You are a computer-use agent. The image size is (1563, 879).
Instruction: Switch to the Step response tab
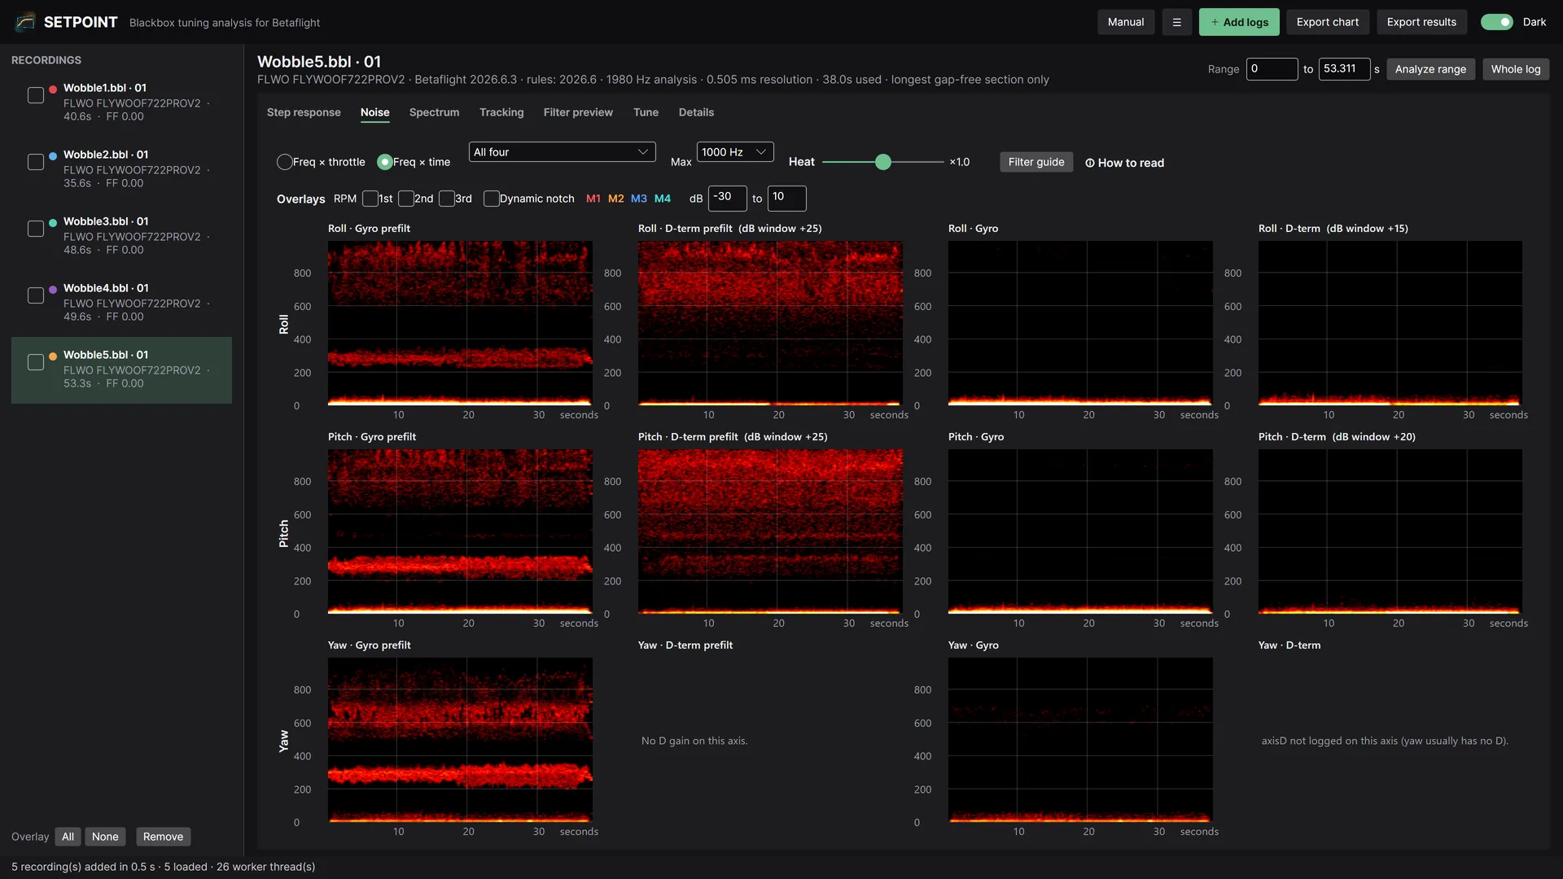coord(304,112)
